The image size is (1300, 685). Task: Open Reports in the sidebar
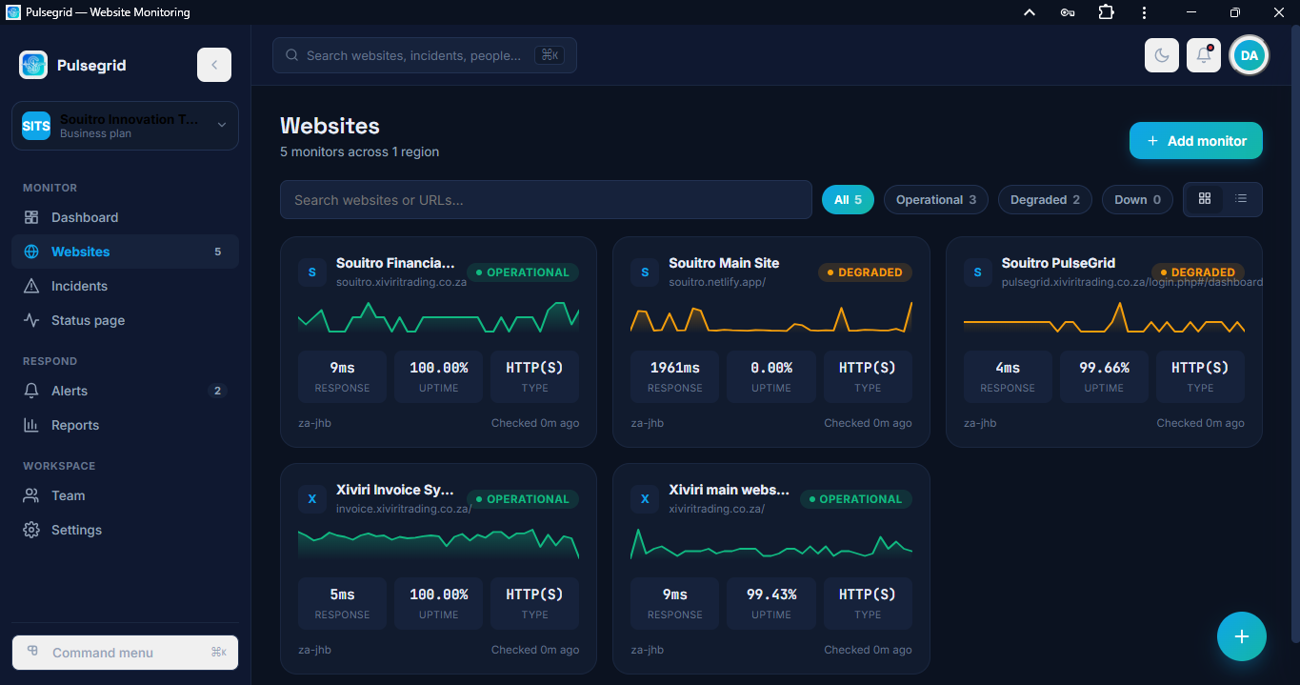pyautogui.click(x=125, y=425)
